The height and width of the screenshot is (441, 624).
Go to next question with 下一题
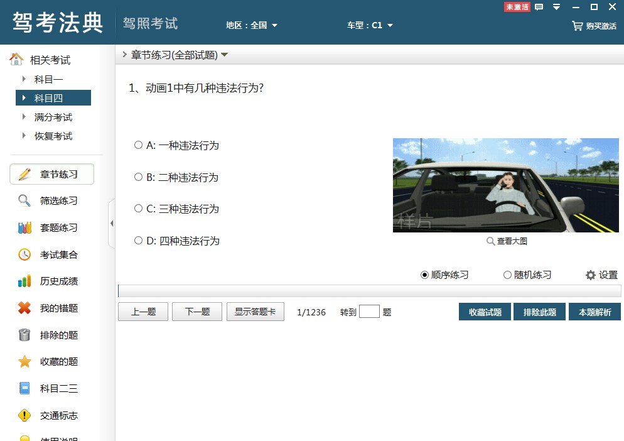pyautogui.click(x=197, y=312)
